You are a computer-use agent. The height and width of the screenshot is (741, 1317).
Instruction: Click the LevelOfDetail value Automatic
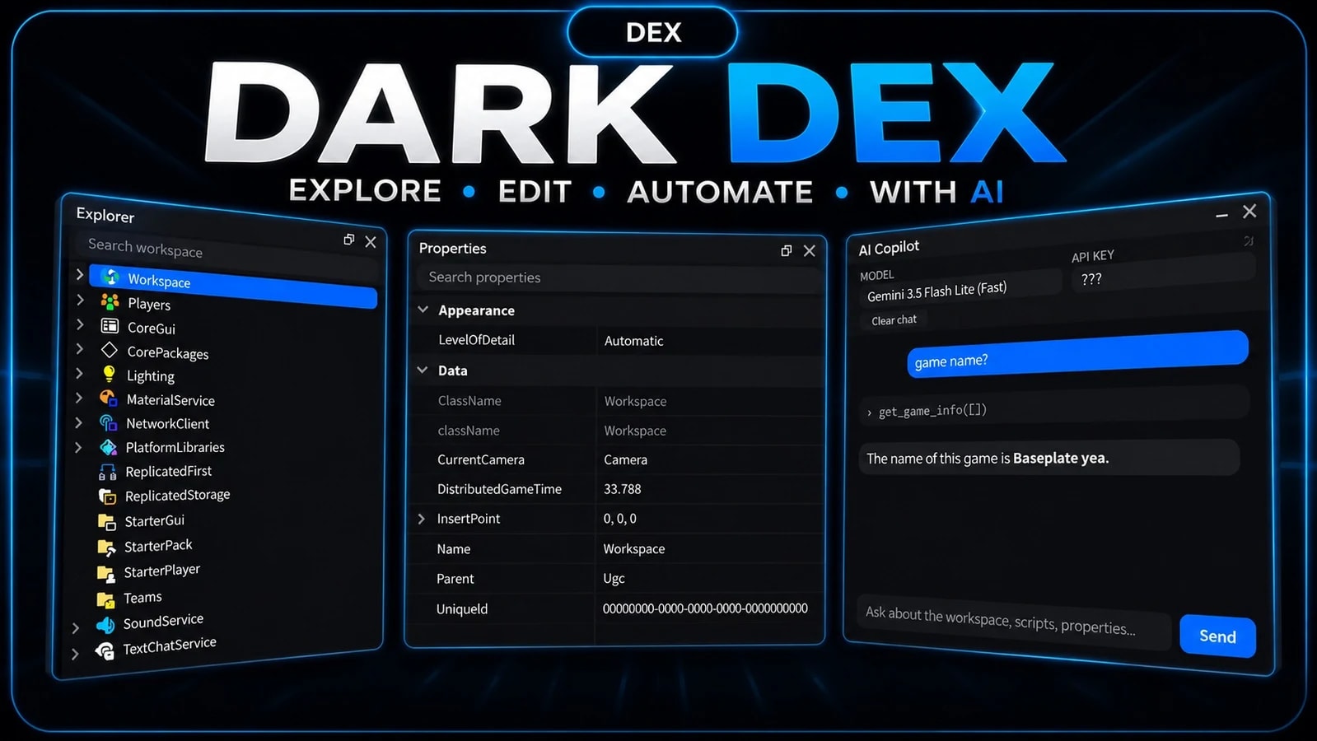pos(633,341)
